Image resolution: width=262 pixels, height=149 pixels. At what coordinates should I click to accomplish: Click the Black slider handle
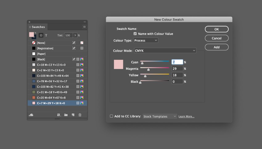coord(140,83)
